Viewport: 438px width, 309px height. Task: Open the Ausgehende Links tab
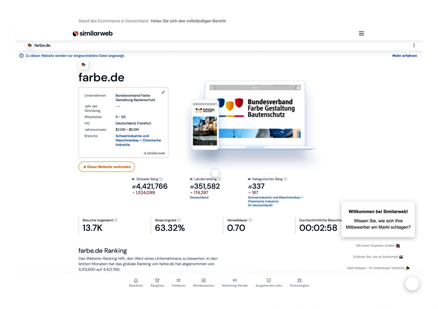tap(269, 282)
